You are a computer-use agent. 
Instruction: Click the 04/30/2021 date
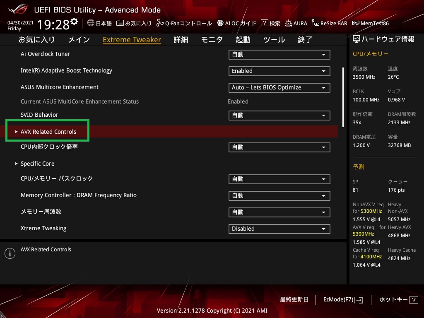[21, 23]
